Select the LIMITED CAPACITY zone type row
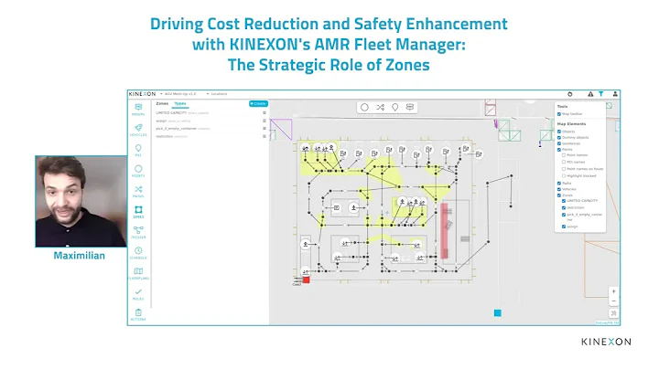 pos(211,112)
